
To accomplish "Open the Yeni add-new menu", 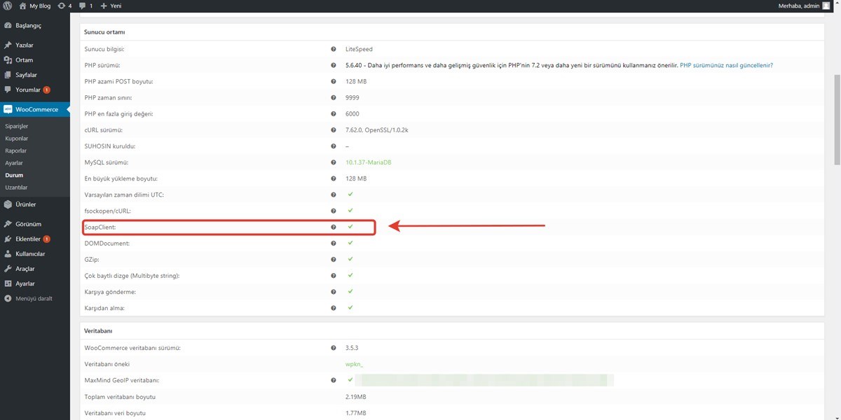I will (x=111, y=6).
